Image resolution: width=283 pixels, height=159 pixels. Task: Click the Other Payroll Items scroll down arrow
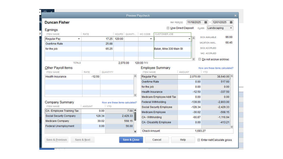point(135,95)
